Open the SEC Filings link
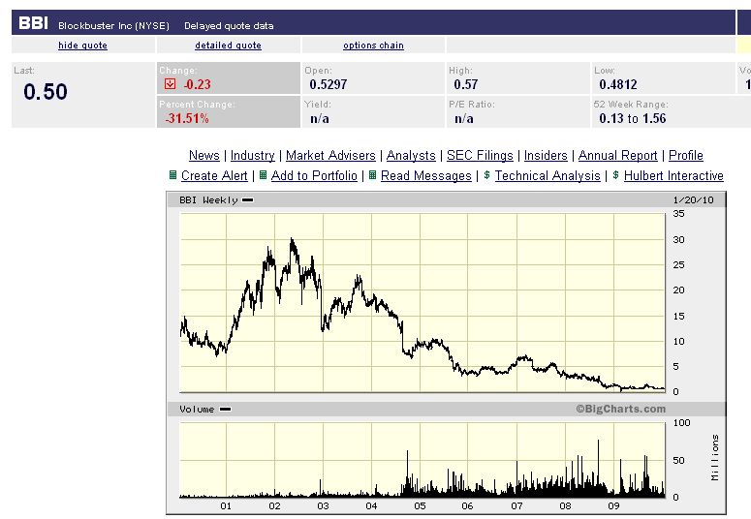Screen dimensions: 751x519 (x=480, y=156)
